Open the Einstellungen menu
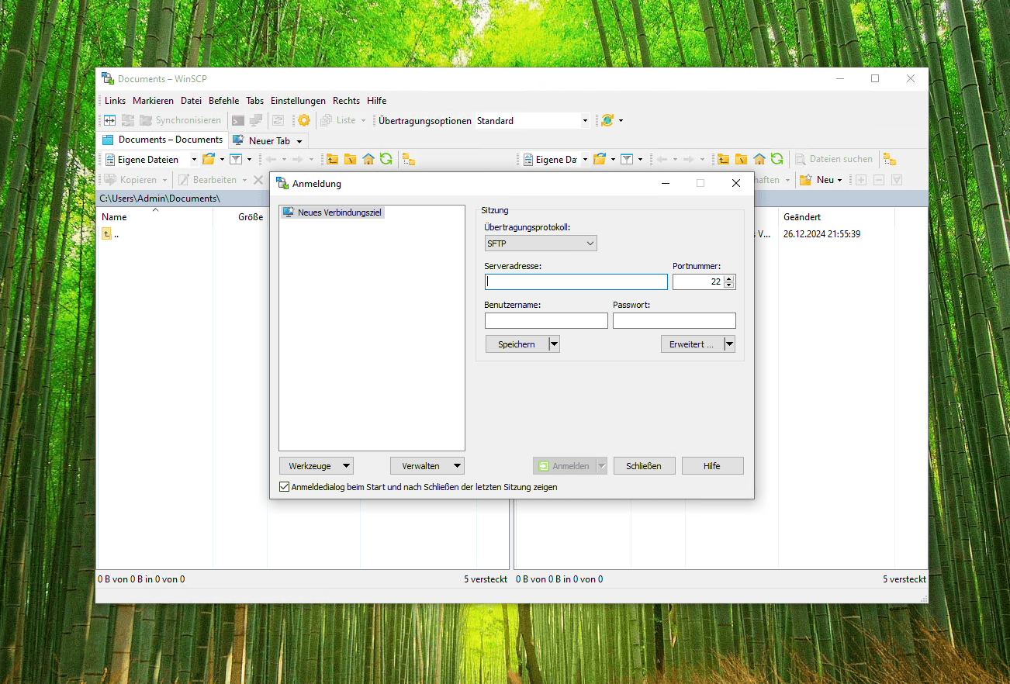 tap(298, 100)
